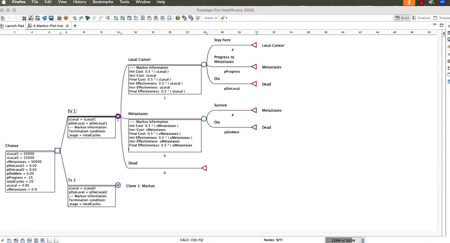Click the 228M of 302M memory bar
This screenshot has width=450, height=243.
(342, 241)
